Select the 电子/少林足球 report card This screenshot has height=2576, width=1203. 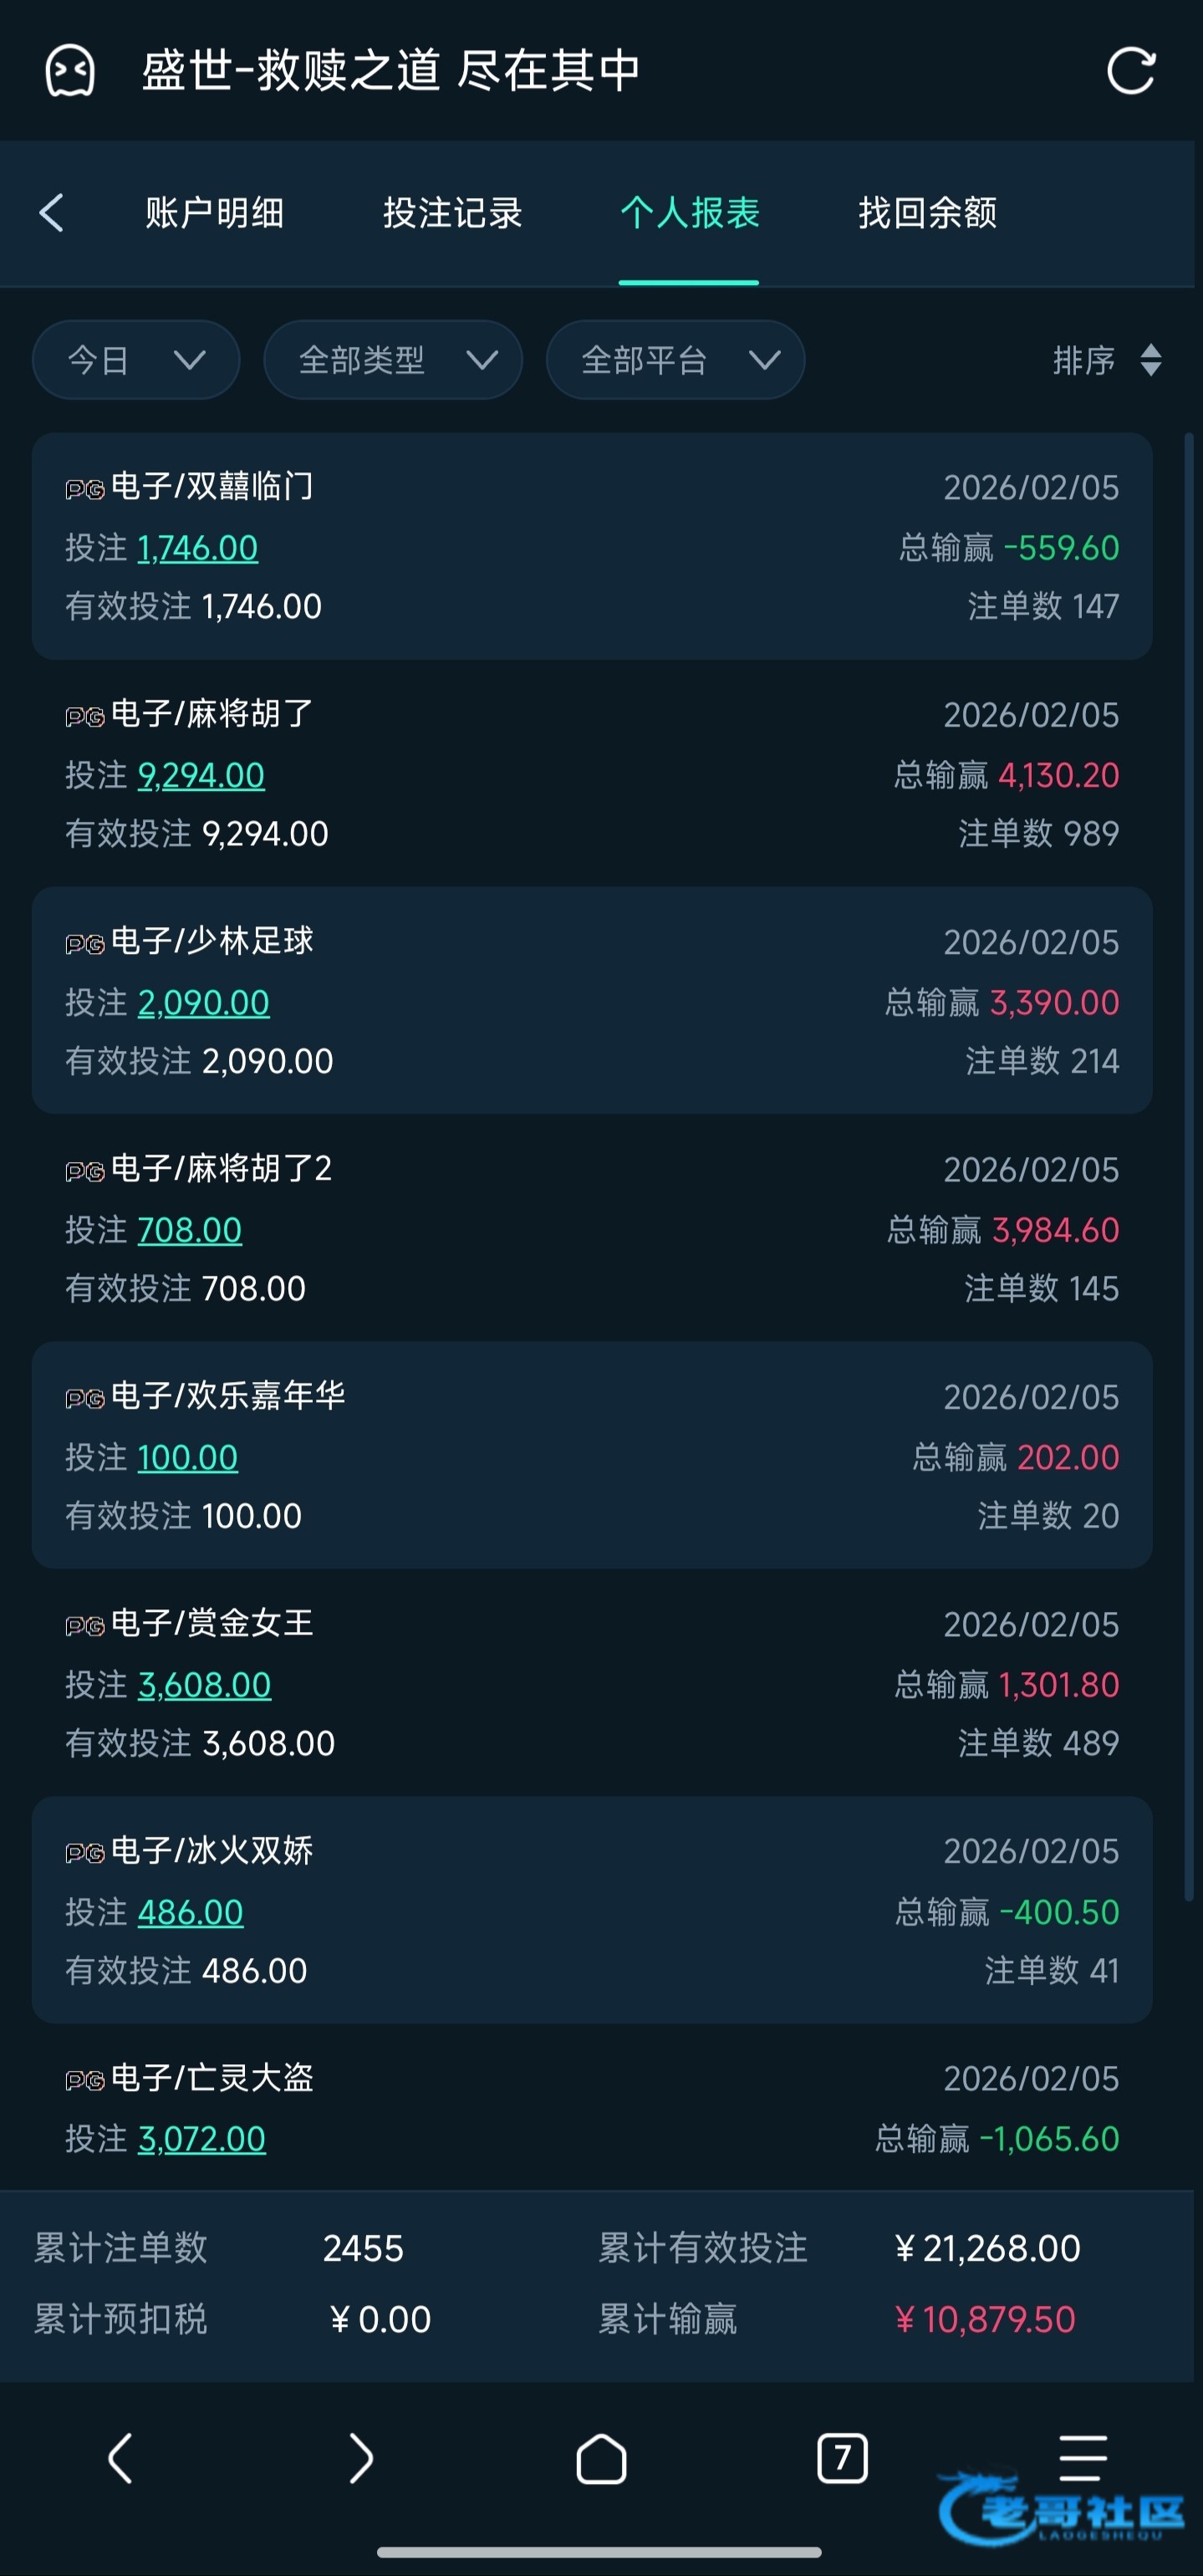pos(592,1000)
